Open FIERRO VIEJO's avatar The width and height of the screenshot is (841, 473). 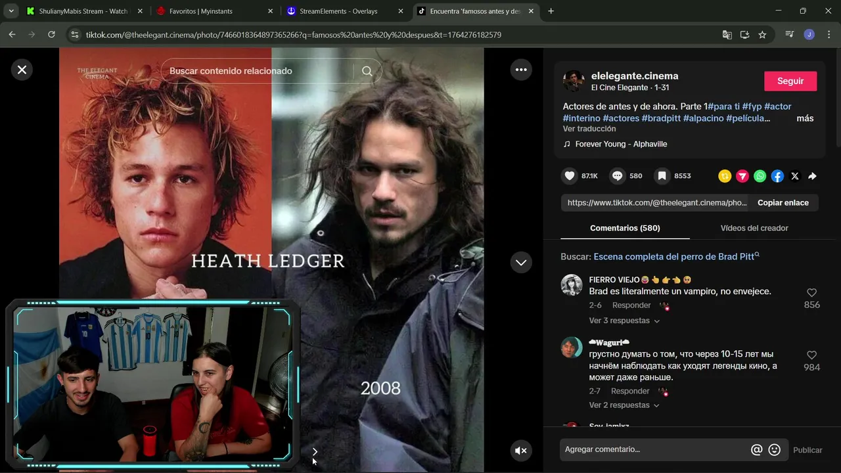click(x=572, y=285)
